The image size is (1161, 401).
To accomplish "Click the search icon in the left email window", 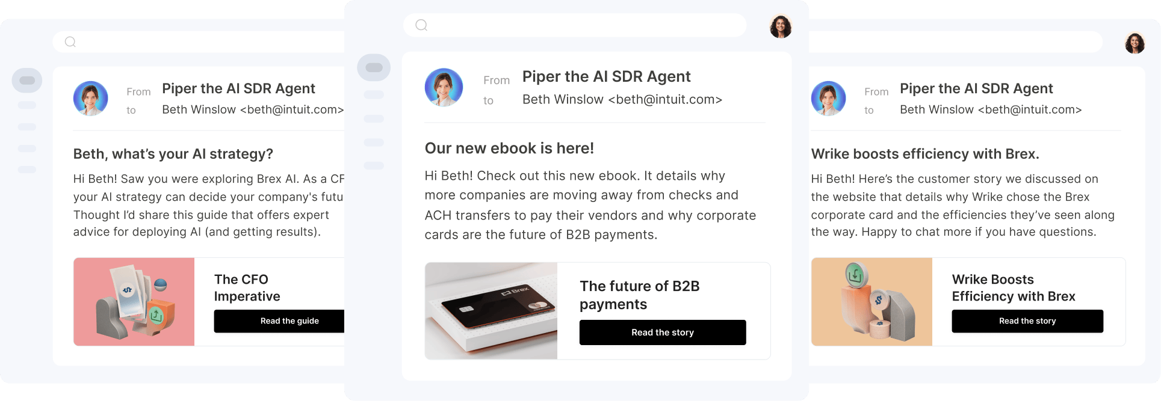I will (x=70, y=42).
